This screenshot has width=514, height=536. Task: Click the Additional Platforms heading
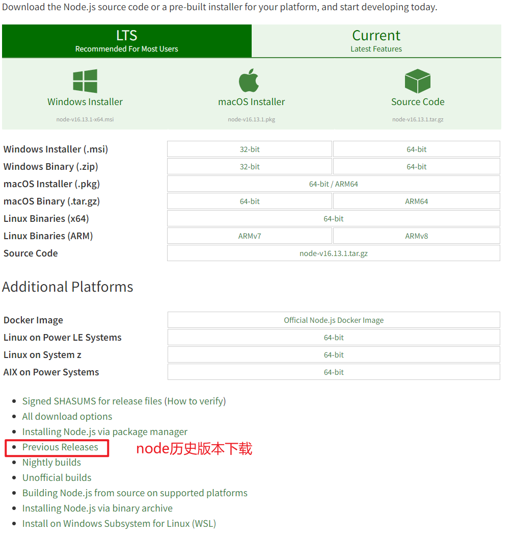click(68, 287)
